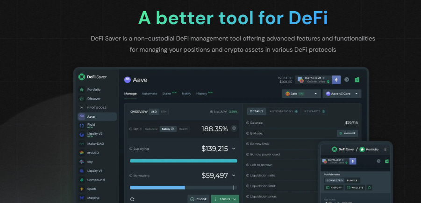The width and height of the screenshot is (421, 203).
Task: Open the green TOOLS dropdown
Action: coord(225,199)
